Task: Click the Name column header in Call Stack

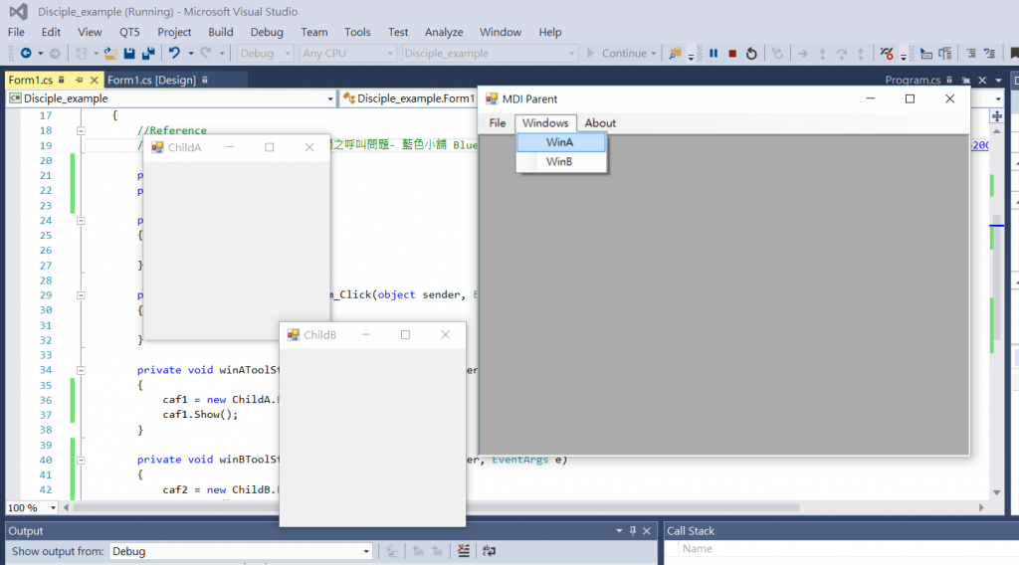Action: (x=698, y=549)
